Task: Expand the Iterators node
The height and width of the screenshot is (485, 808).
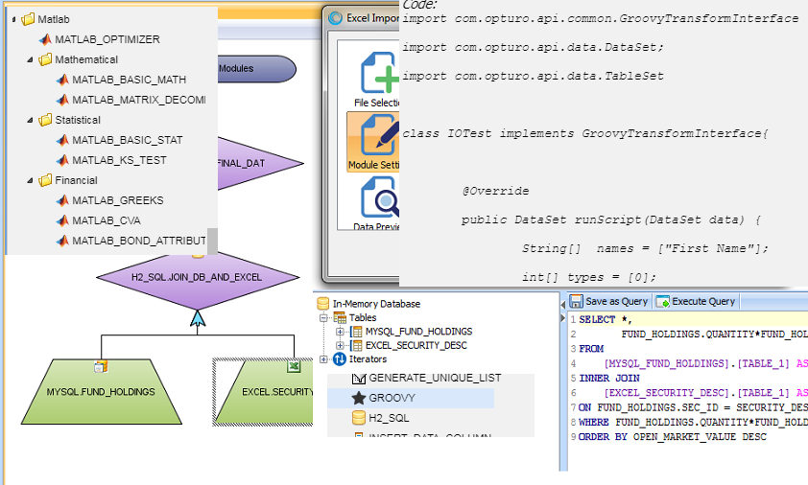Action: pyautogui.click(x=323, y=359)
